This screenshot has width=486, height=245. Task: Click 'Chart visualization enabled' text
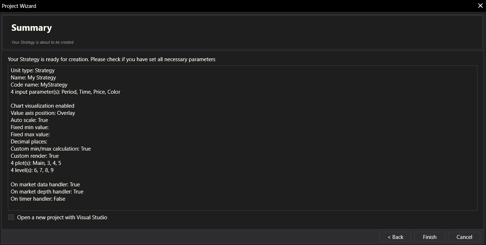[x=43, y=106]
